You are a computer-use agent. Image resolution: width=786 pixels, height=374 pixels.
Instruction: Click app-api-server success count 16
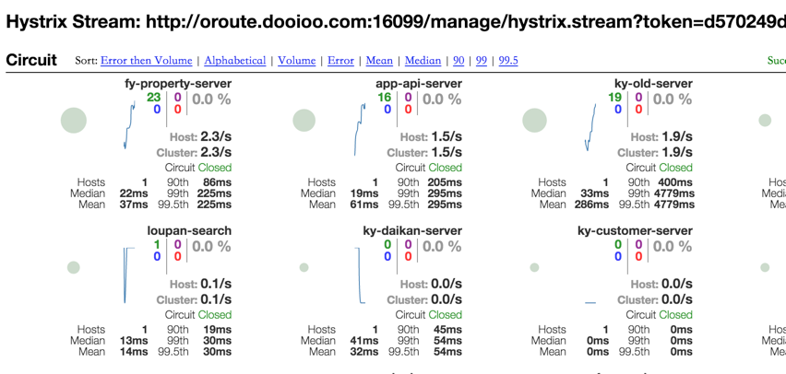pos(384,97)
